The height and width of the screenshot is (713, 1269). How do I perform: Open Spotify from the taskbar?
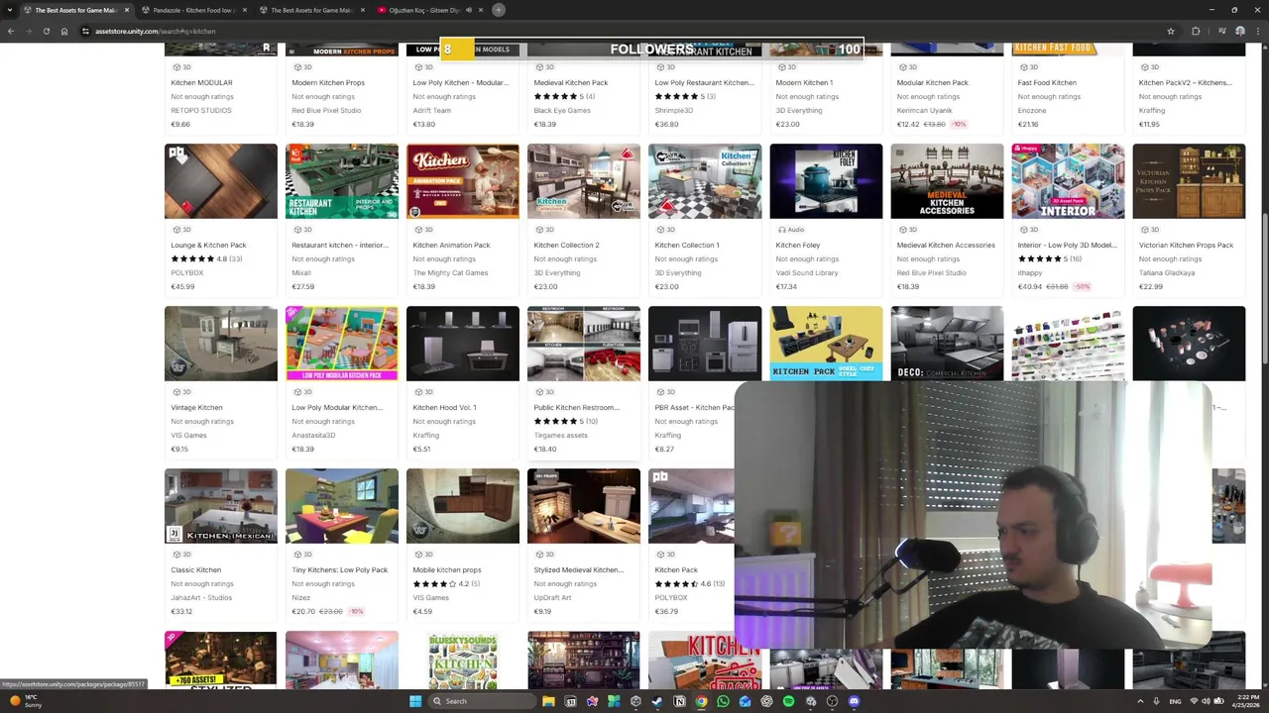pos(788,701)
